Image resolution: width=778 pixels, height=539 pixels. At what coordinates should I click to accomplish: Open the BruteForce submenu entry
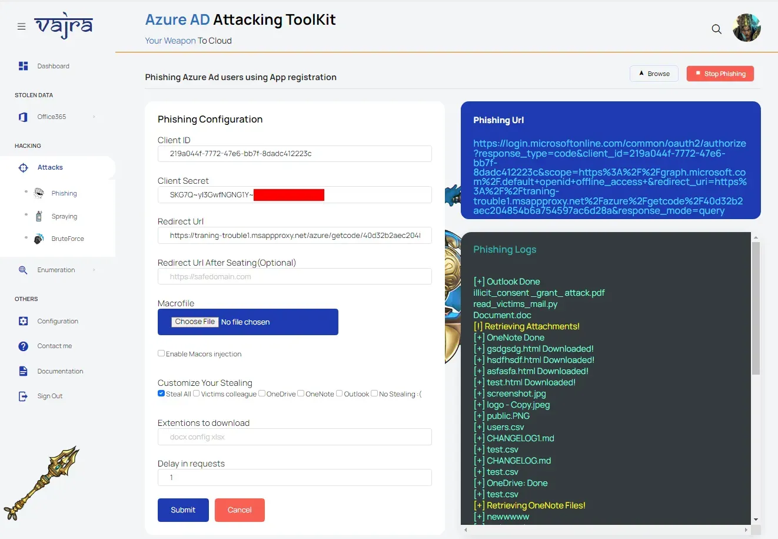point(68,239)
